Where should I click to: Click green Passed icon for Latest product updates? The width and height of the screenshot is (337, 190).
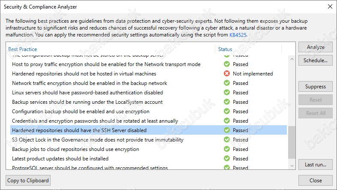point(226,158)
